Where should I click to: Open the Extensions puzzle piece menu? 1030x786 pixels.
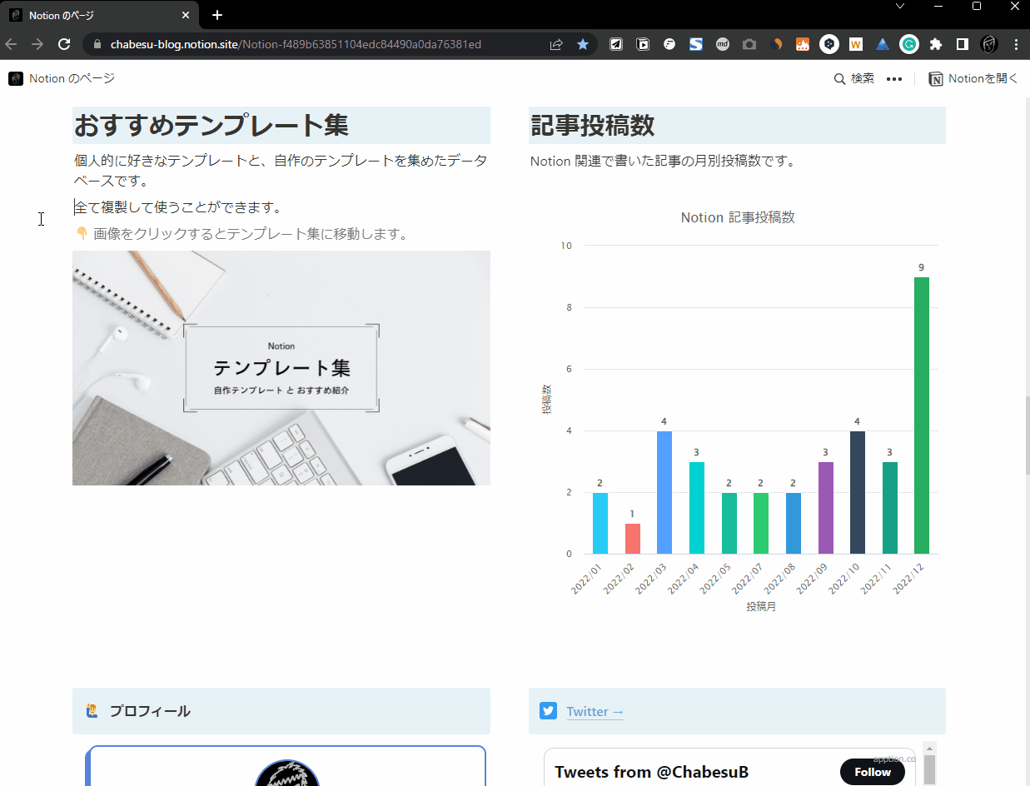point(936,44)
